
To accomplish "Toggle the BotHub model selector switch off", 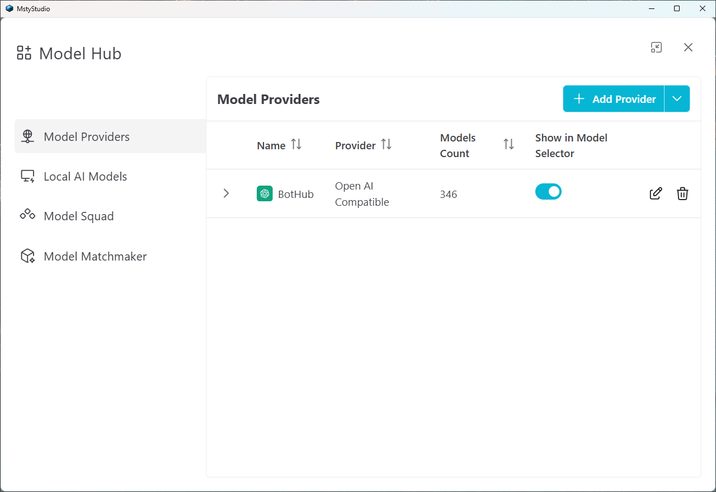I will [548, 191].
